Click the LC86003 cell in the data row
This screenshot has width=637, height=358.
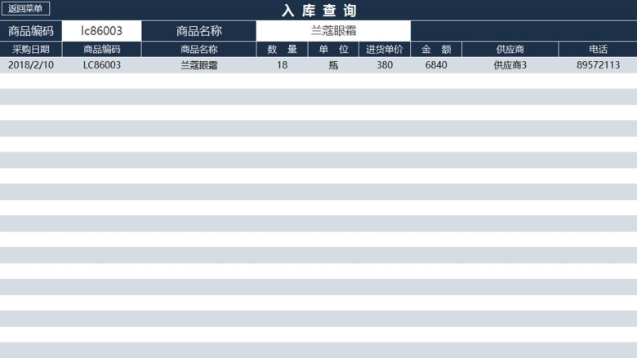[101, 65]
